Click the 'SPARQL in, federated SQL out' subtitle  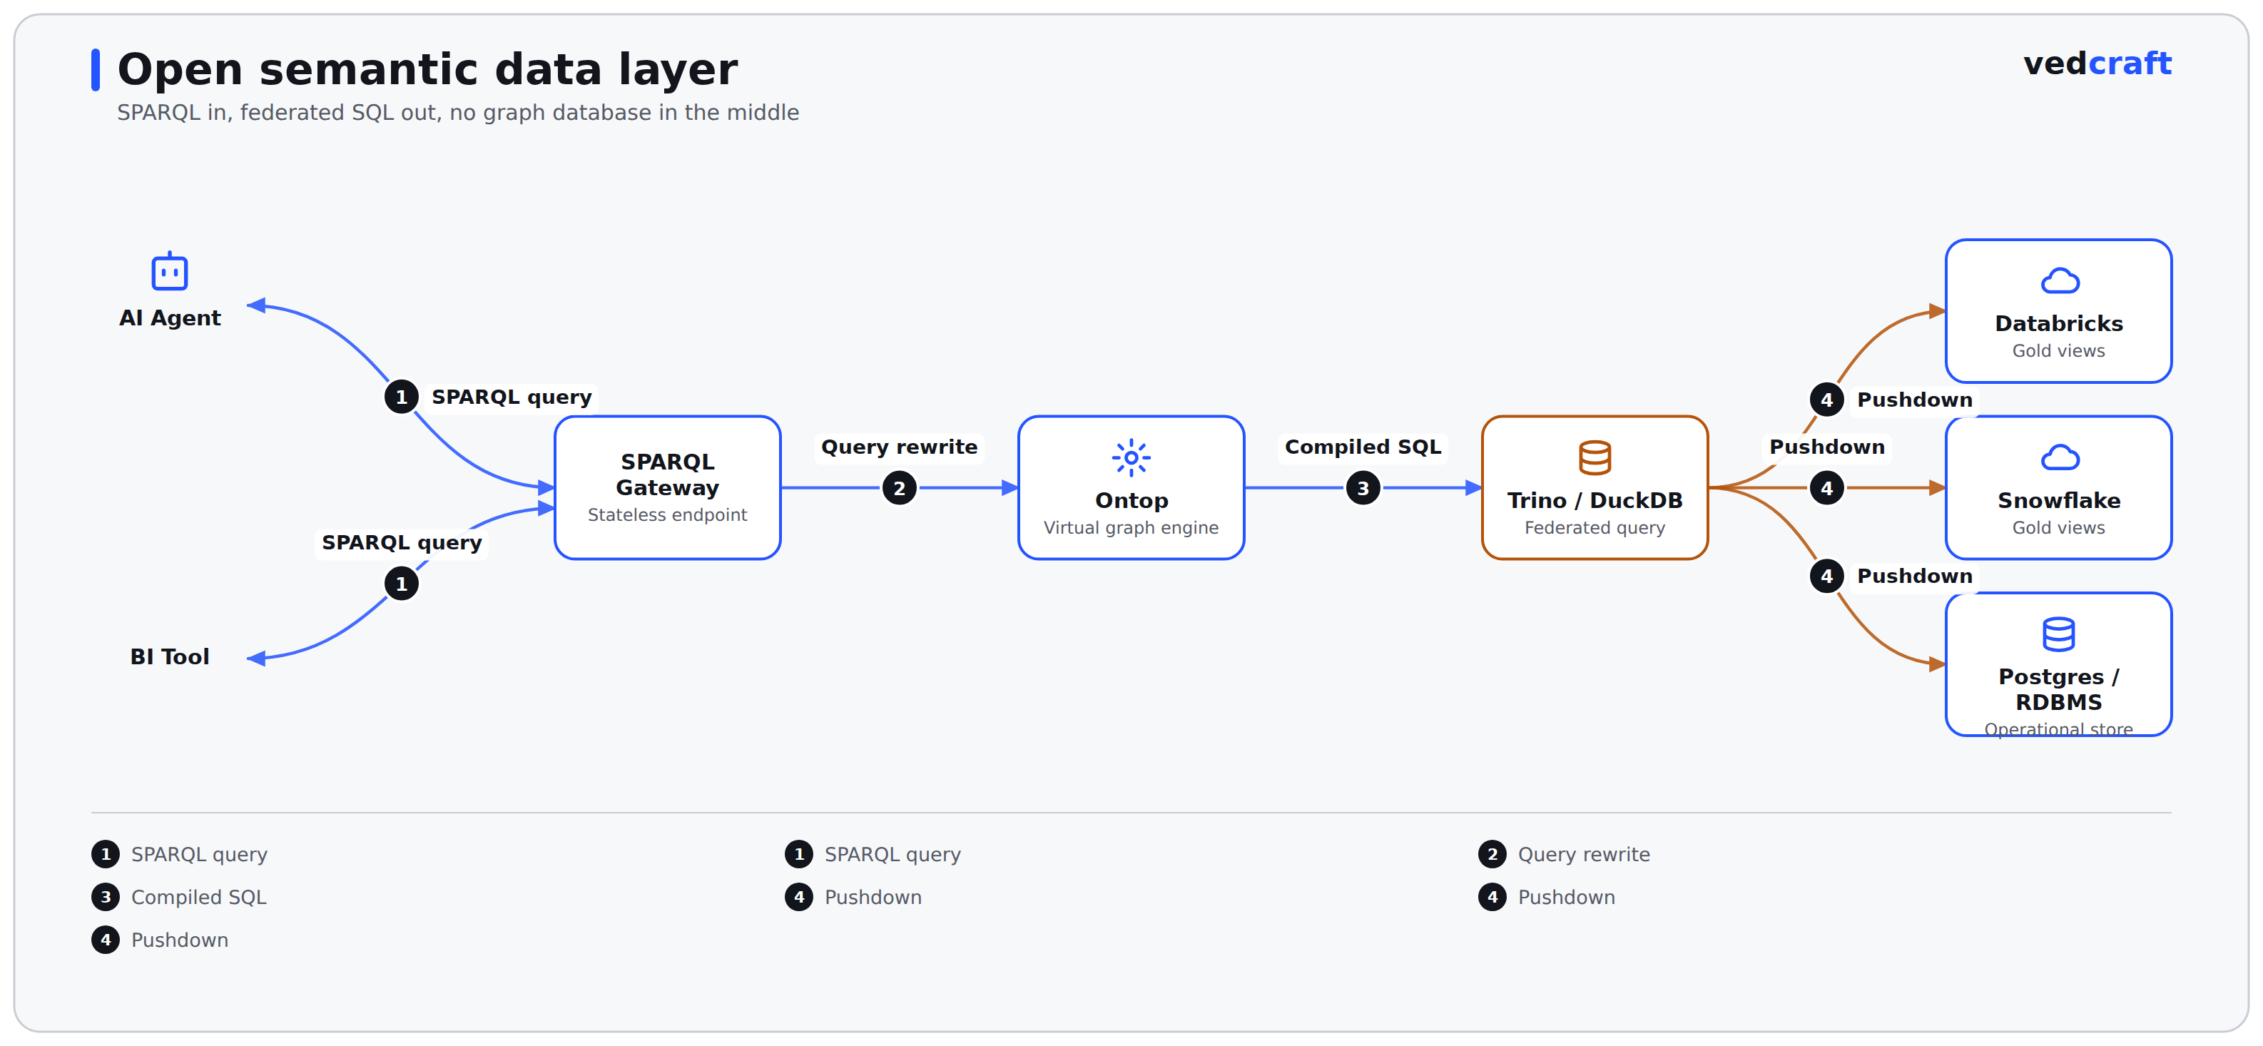(458, 113)
